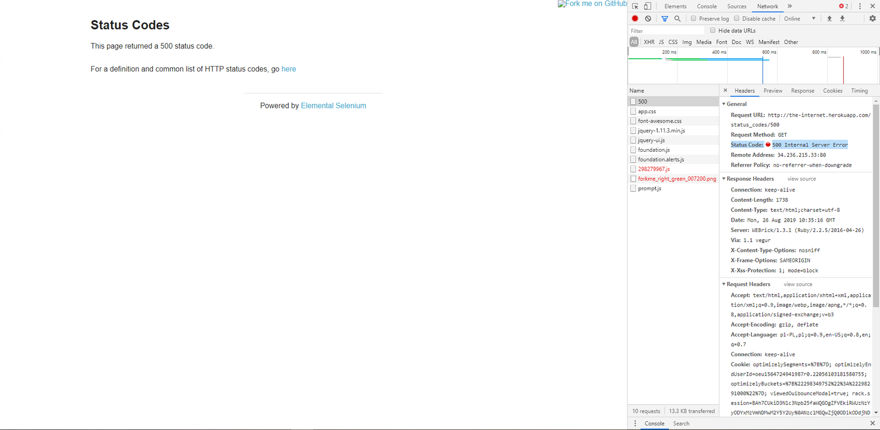880x430 pixels.
Task: Open the Online throttling dropdown
Action: (x=800, y=19)
